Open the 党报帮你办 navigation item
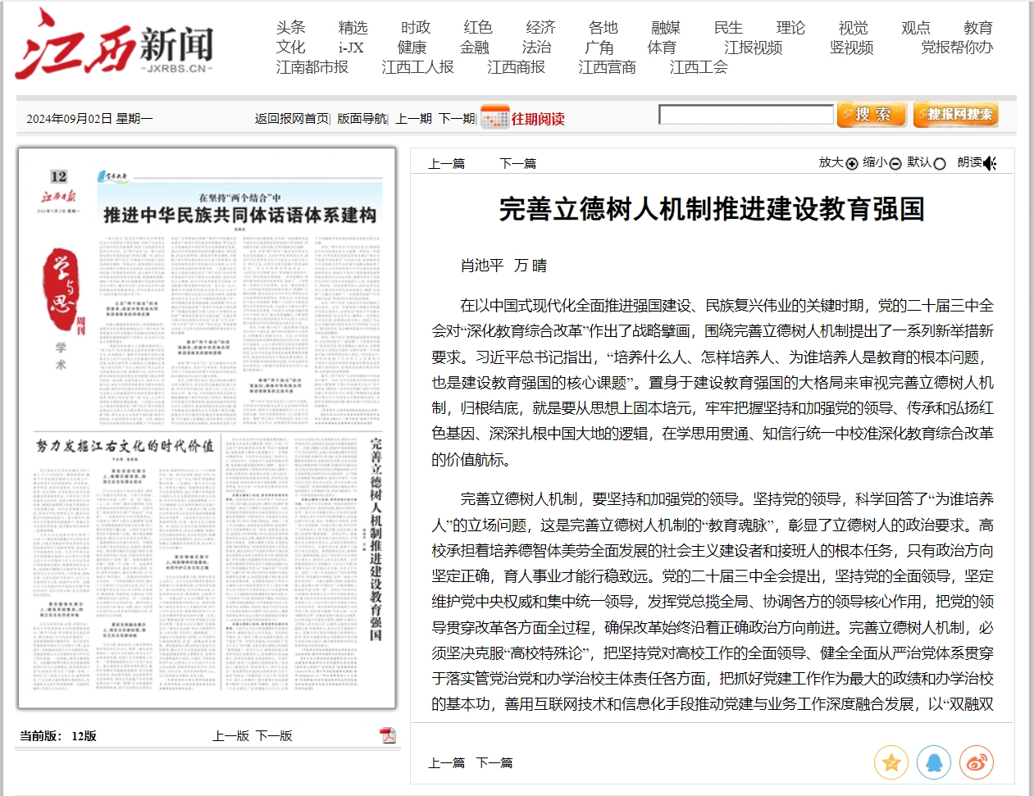The height and width of the screenshot is (796, 1034). point(956,48)
